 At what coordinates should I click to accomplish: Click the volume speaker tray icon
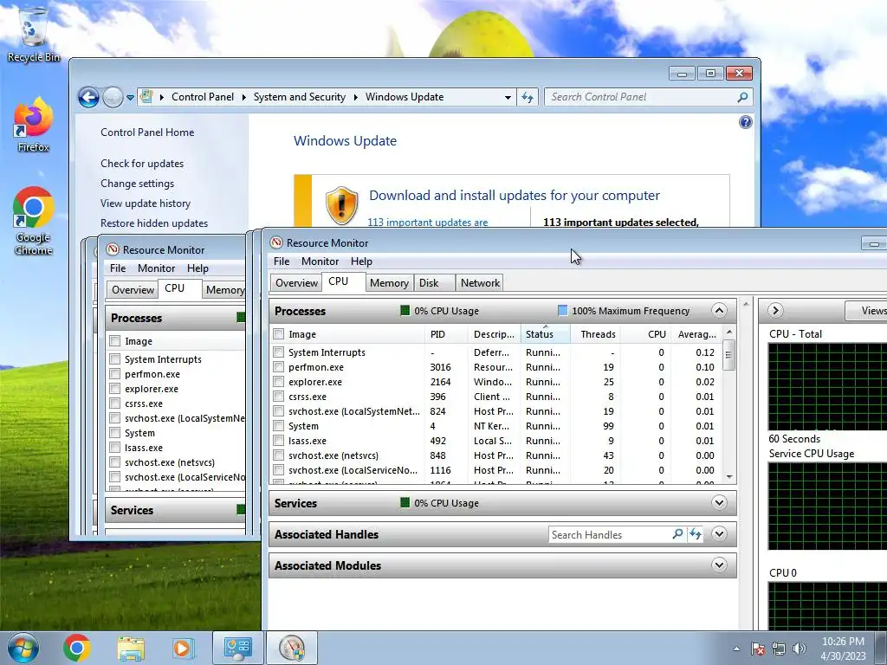[800, 649]
